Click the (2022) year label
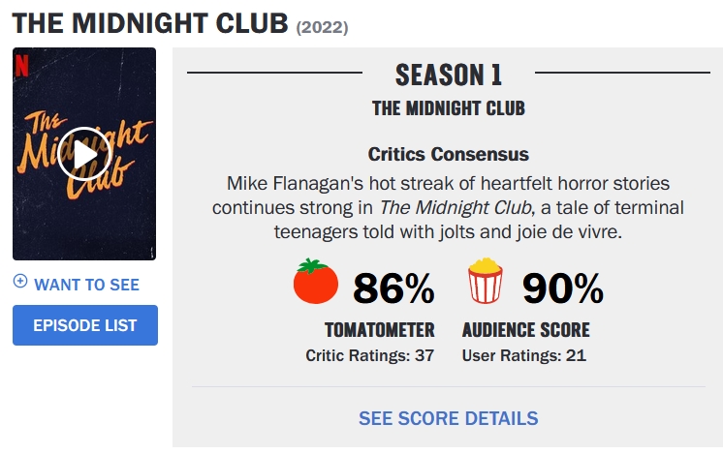This screenshot has height=454, width=723. [x=322, y=26]
